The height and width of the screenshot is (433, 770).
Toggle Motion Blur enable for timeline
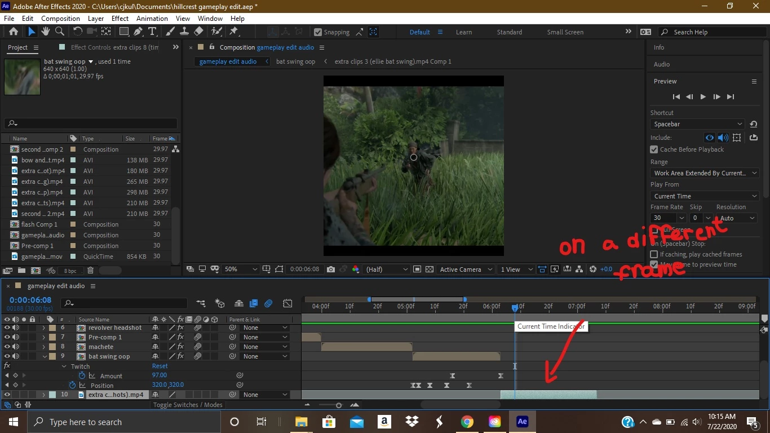pos(268,303)
